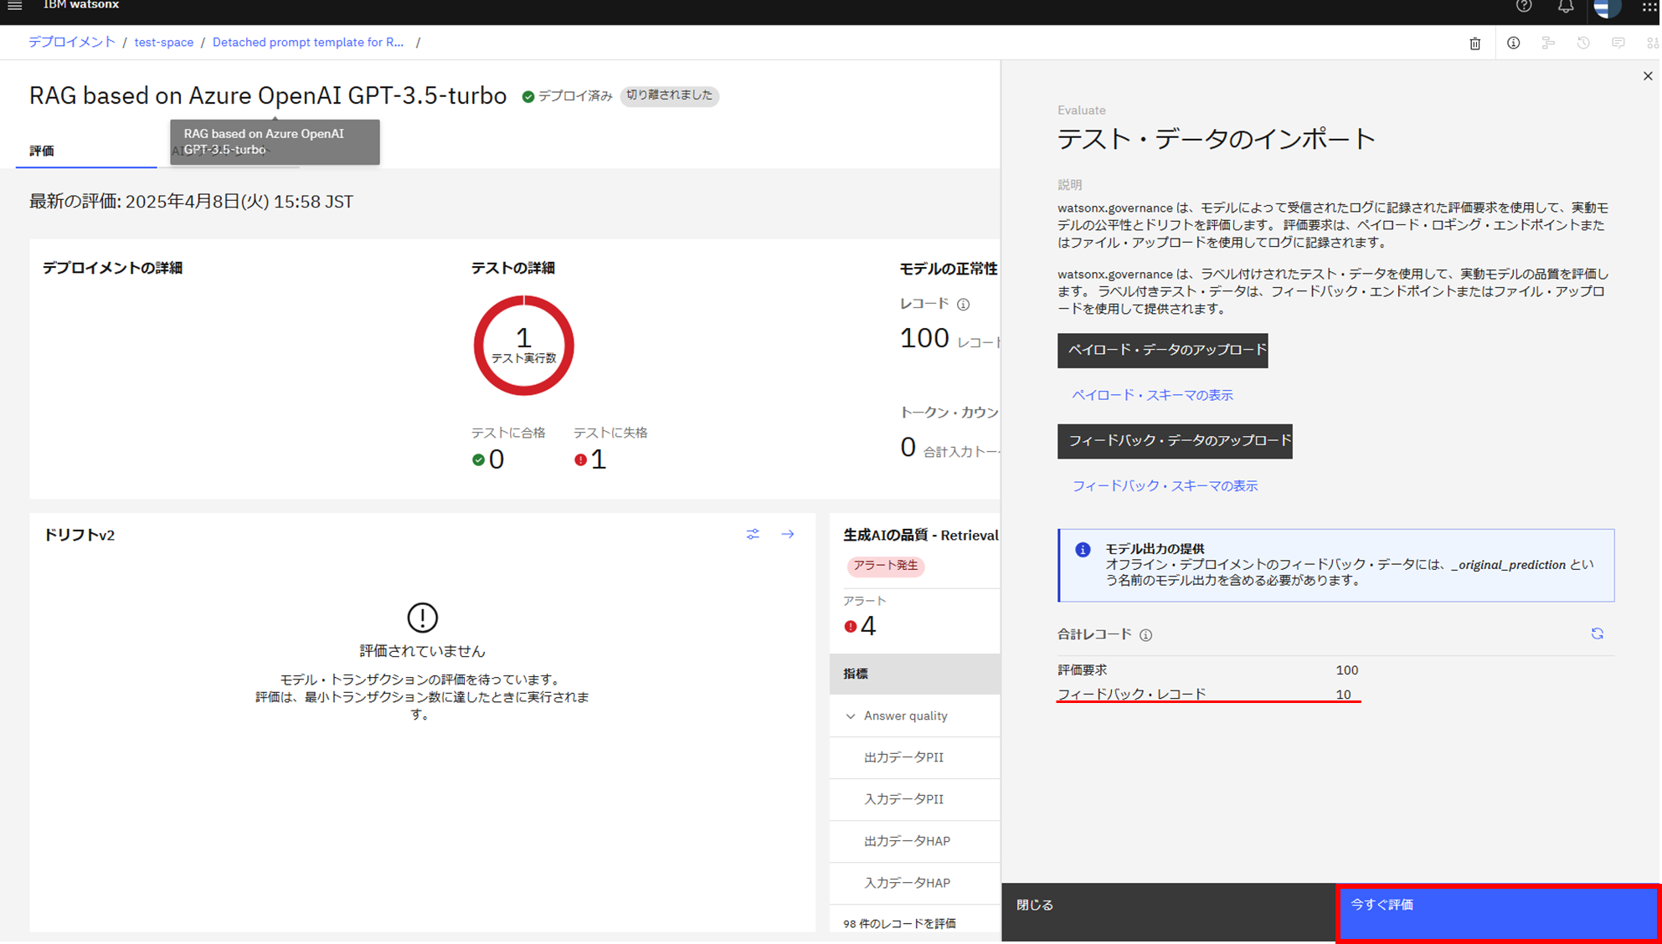
Task: Click フィードバック・データのアップロード button
Action: (x=1174, y=441)
